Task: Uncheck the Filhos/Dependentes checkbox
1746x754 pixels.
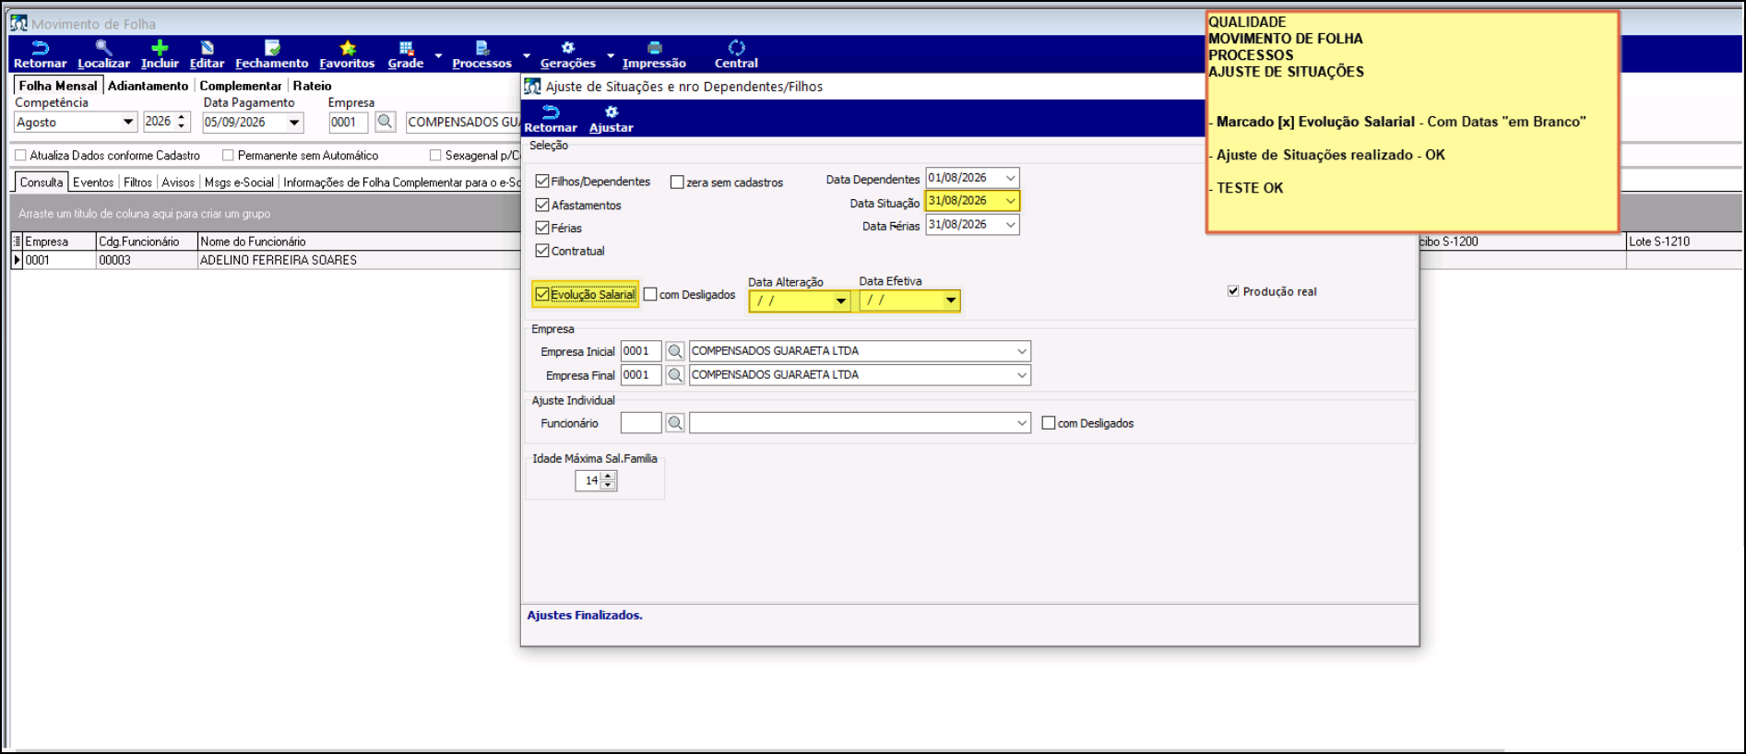Action: pyautogui.click(x=542, y=182)
